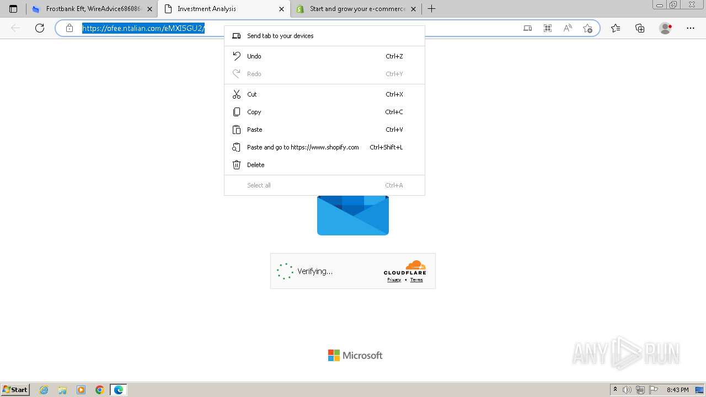Open a new browser tab
The width and height of the screenshot is (706, 397).
pos(432,9)
